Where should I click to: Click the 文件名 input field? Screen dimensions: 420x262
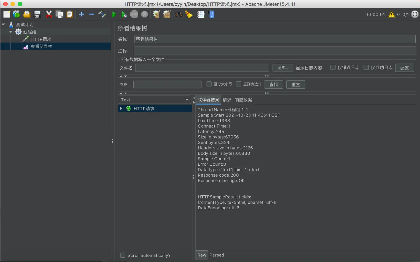click(202, 68)
